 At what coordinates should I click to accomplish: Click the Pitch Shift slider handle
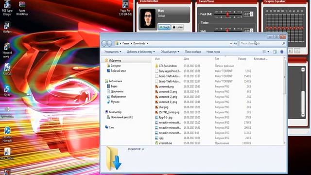[x=227, y=14]
